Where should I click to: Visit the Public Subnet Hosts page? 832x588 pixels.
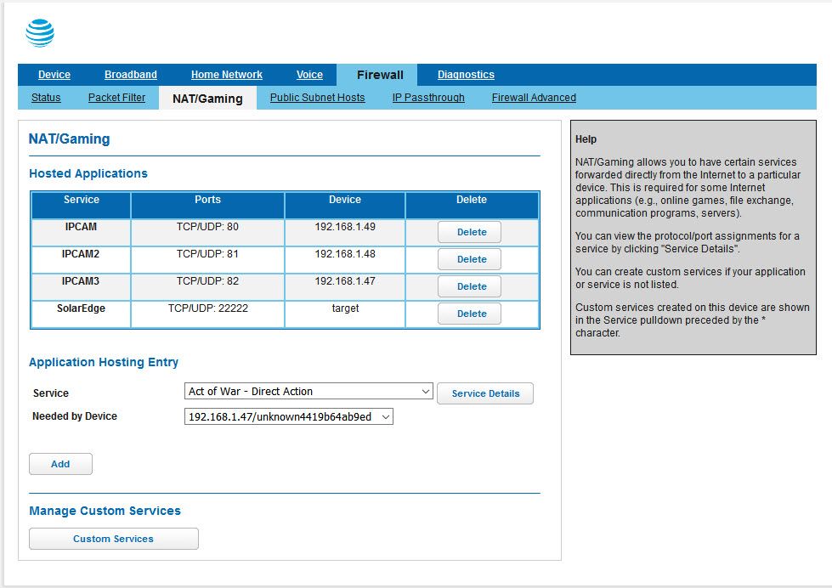tap(317, 98)
